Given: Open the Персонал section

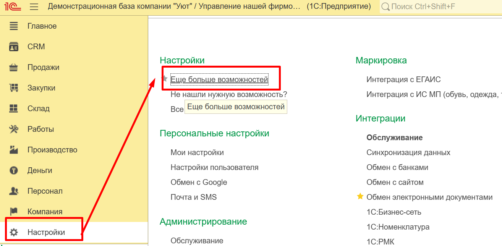Looking at the screenshot, I should 45,191.
